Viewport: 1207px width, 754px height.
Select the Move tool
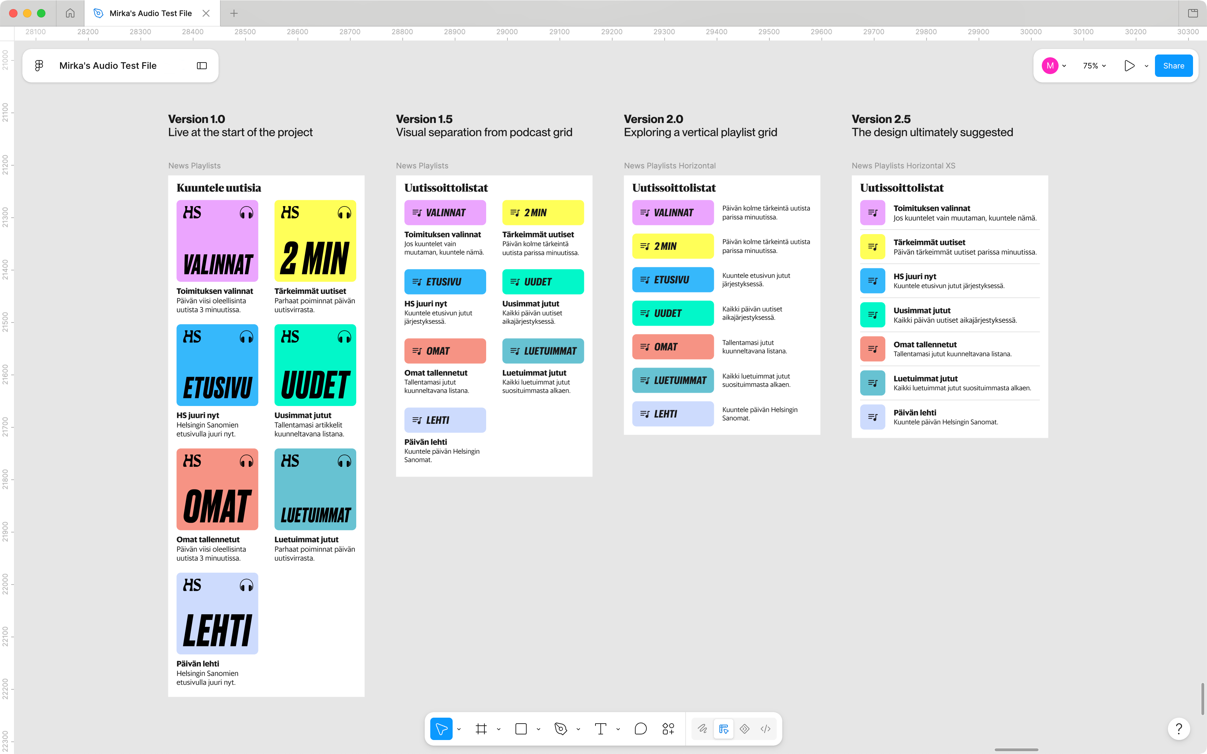pyautogui.click(x=441, y=728)
